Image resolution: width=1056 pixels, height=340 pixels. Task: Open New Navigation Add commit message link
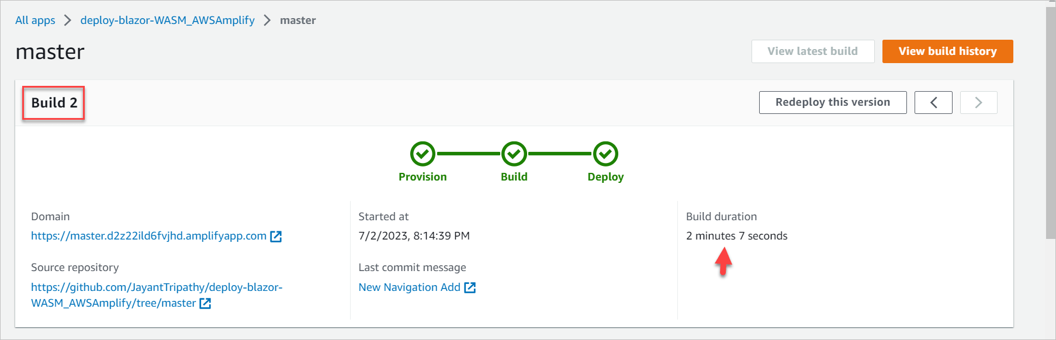(x=410, y=287)
